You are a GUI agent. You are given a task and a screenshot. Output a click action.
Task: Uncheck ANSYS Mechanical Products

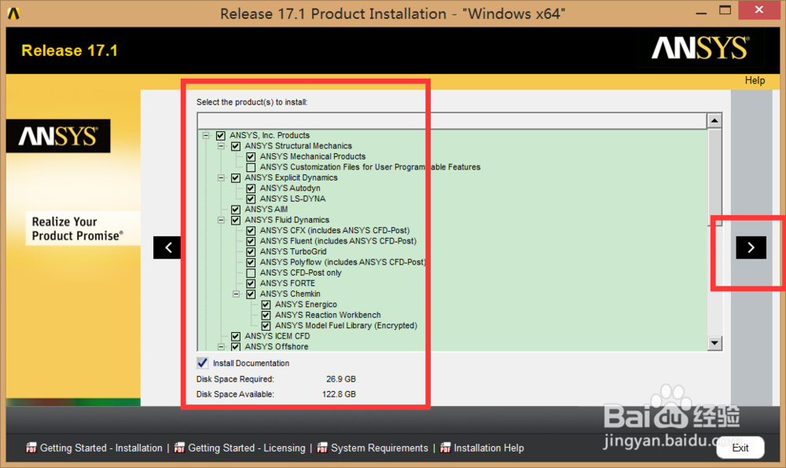click(251, 157)
